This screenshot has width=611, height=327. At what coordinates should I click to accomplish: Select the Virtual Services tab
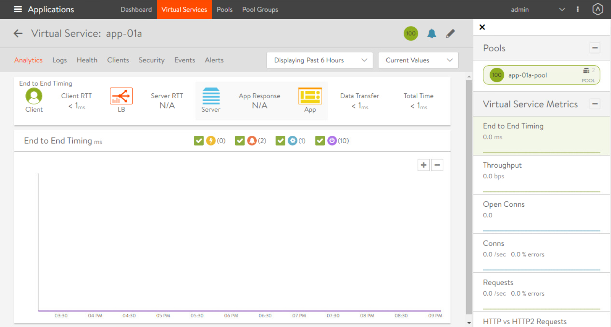(184, 9)
